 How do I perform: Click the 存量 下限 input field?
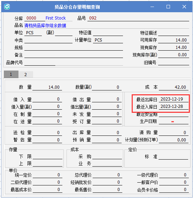click(x=47, y=156)
